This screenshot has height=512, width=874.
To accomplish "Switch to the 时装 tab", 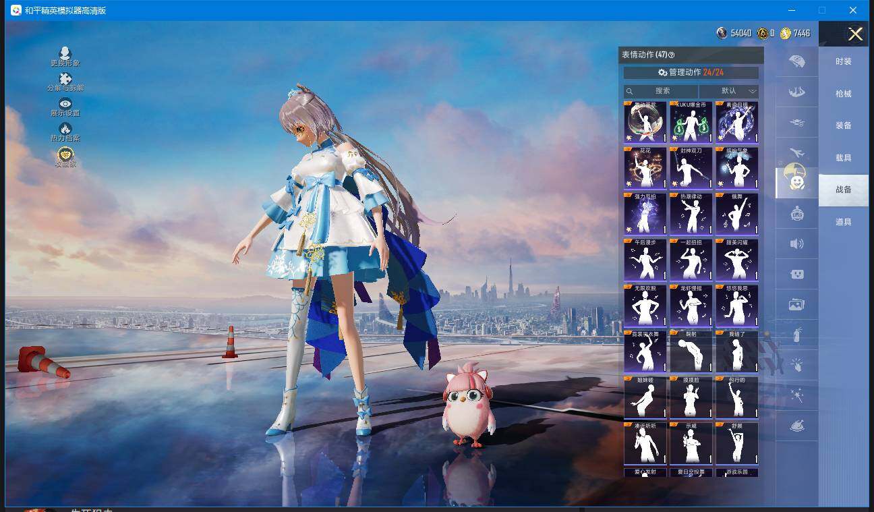I will (x=844, y=61).
